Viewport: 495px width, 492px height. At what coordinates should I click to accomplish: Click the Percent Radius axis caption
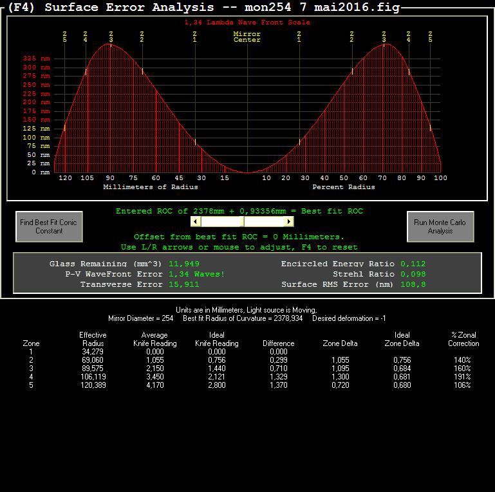(344, 187)
